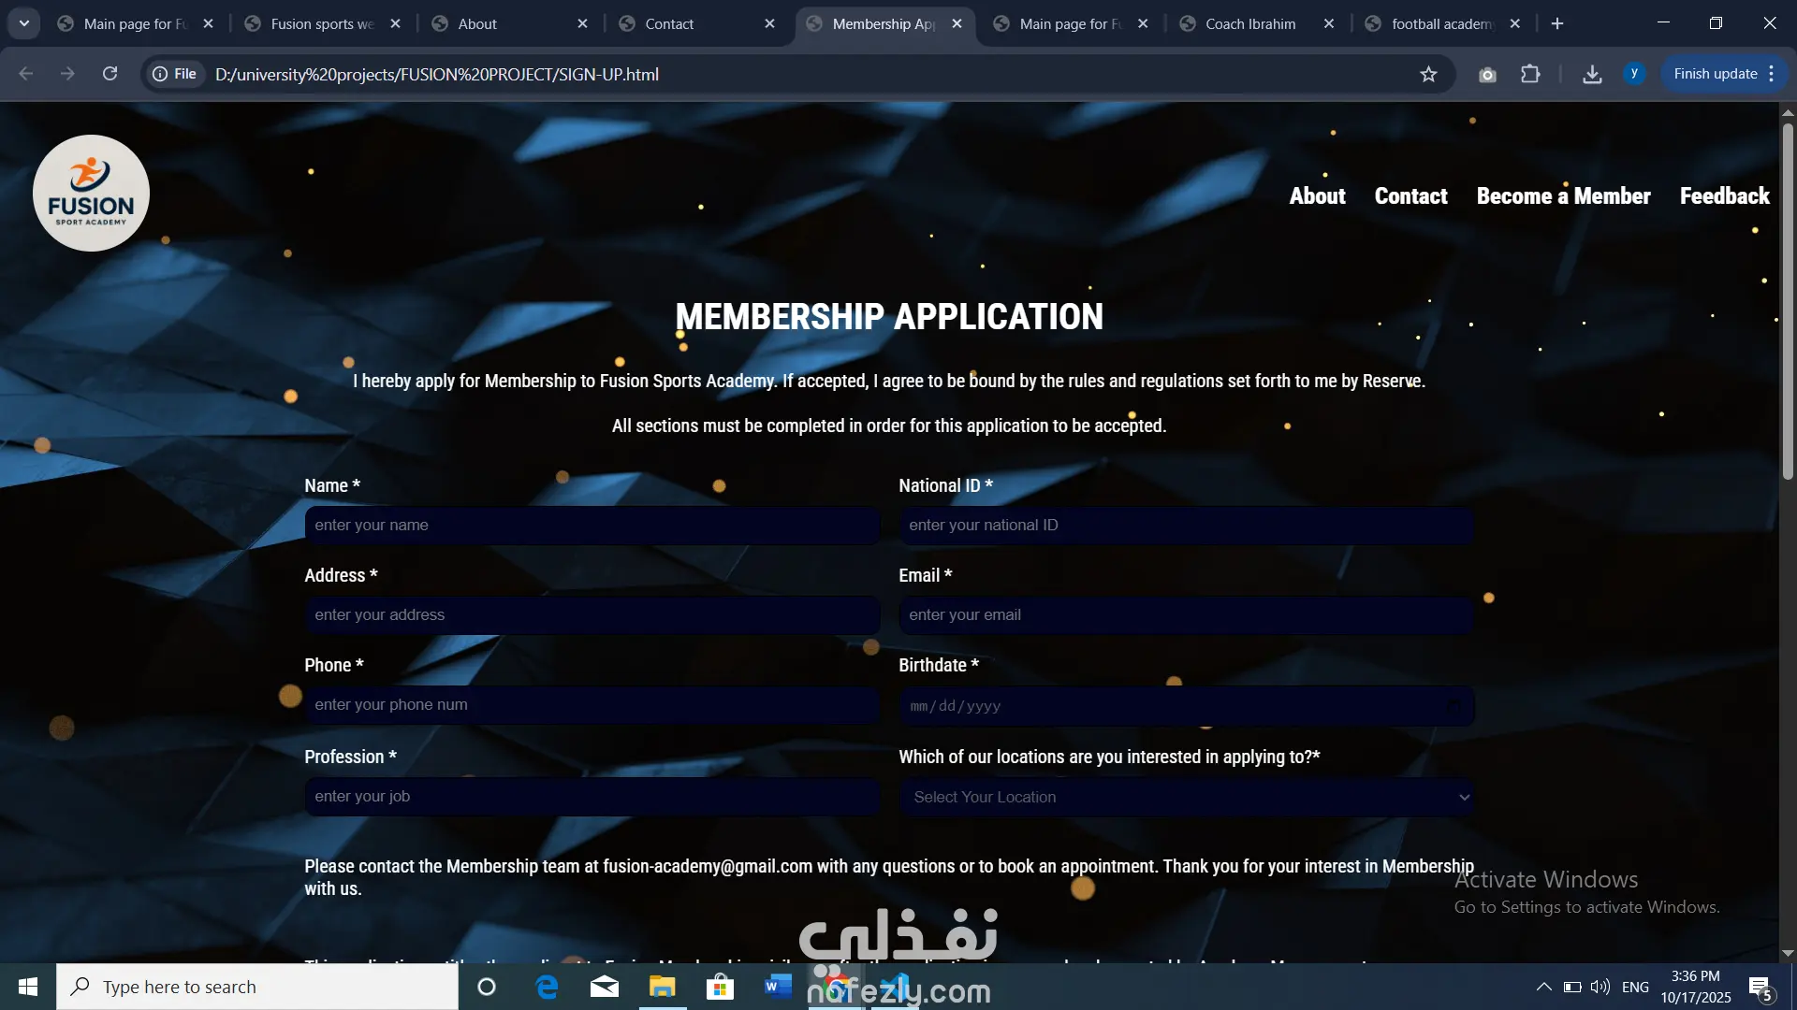Screen dimensions: 1797x1010
Task: Reload the page with the refresh icon
Action: pyautogui.click(x=110, y=74)
